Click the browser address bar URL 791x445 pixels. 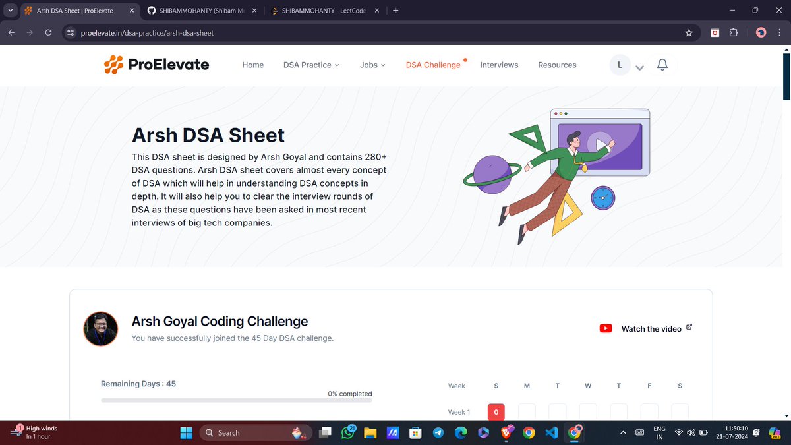pyautogui.click(x=147, y=32)
